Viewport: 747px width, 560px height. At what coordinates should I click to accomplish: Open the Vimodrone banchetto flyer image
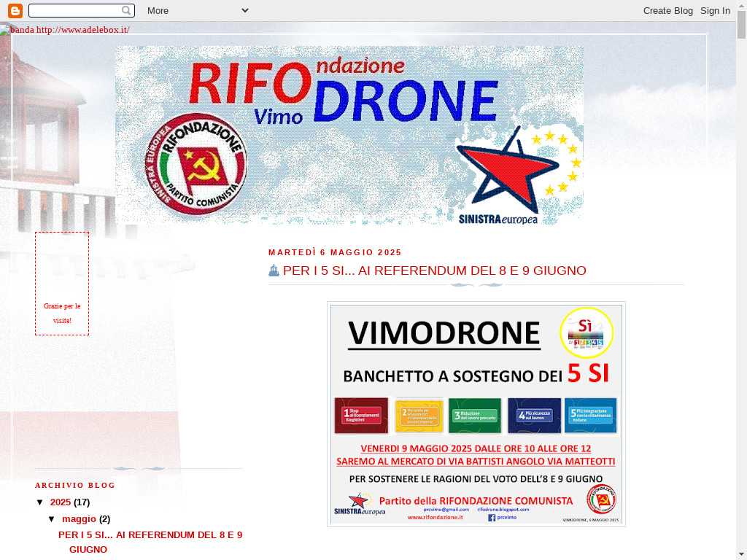(476, 414)
